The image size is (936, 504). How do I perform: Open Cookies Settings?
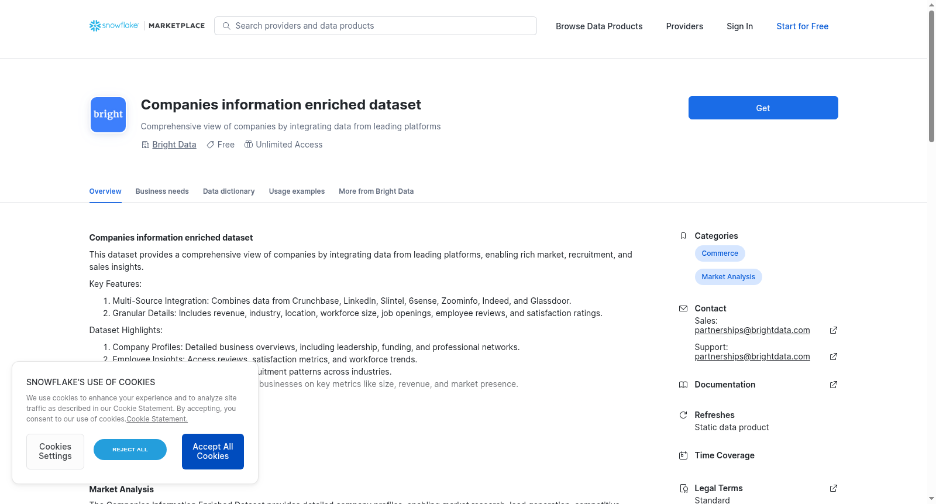tap(55, 451)
